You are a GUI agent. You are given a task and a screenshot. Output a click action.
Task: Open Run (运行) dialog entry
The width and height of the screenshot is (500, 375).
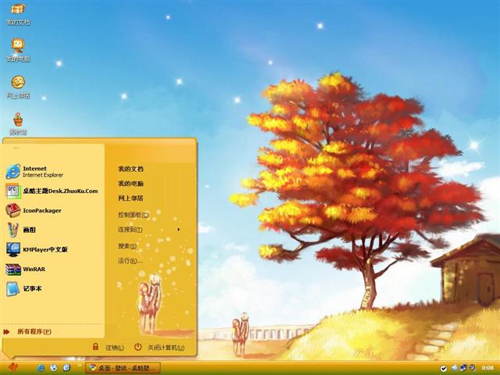pyautogui.click(x=130, y=261)
